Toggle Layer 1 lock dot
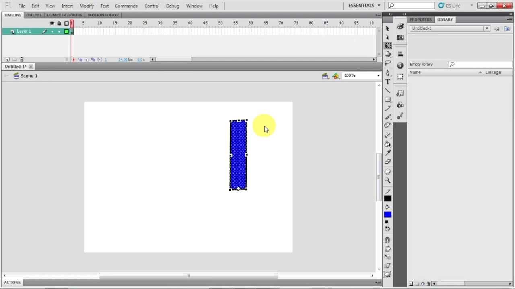Image resolution: width=515 pixels, height=289 pixels. [x=59, y=31]
